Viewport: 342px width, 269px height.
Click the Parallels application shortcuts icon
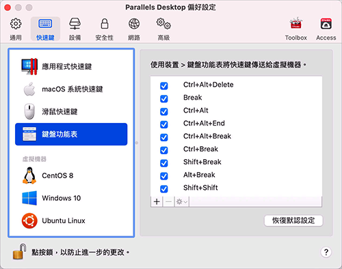pos(29,66)
